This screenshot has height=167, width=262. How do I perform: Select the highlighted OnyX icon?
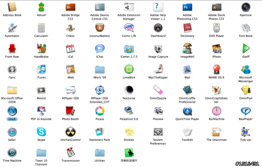point(12,111)
